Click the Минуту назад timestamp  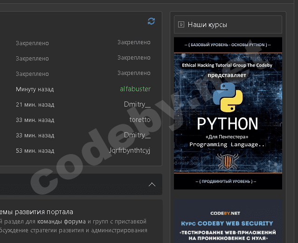tap(35, 89)
